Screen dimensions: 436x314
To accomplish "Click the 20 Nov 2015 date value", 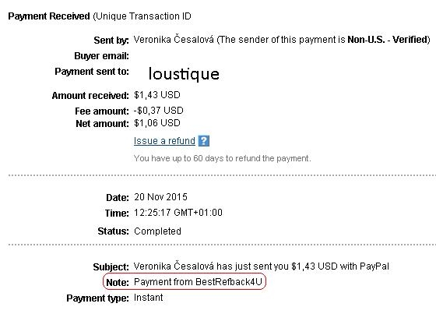I will pos(160,197).
